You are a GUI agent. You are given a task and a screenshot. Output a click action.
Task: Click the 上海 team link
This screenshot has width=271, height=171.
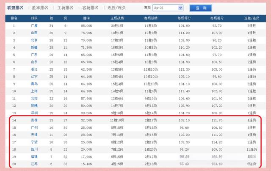(35, 91)
